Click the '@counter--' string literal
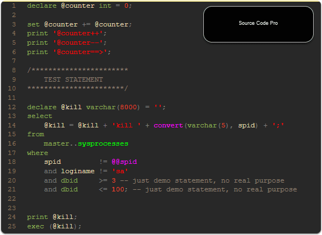Screen dimensions: 322x235 pyautogui.click(x=78, y=42)
